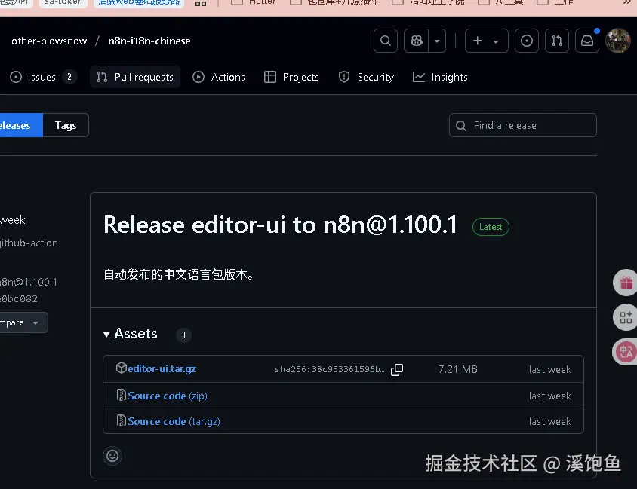The image size is (637, 489).
Task: Open Release editor-ui to n8n@1.100.1 title
Action: click(x=280, y=225)
